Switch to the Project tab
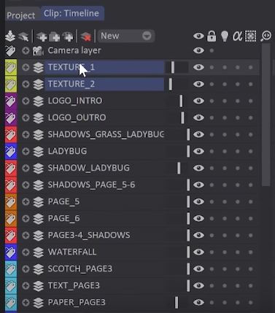The width and height of the screenshot is (275, 313). click(x=21, y=15)
